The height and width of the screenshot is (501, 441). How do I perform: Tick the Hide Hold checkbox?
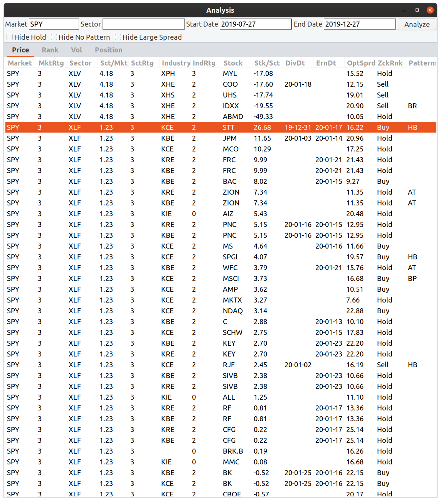tap(10, 37)
